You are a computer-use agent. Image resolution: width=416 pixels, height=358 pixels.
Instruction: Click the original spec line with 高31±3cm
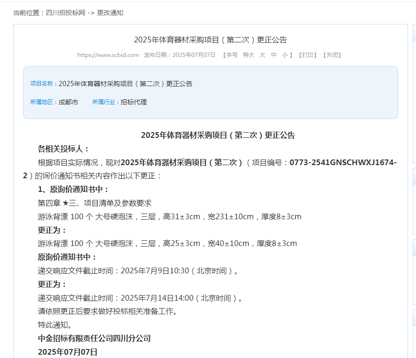(x=170, y=217)
